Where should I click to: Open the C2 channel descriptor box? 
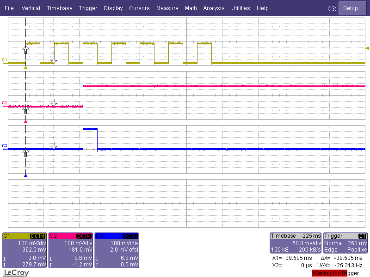click(x=71, y=250)
